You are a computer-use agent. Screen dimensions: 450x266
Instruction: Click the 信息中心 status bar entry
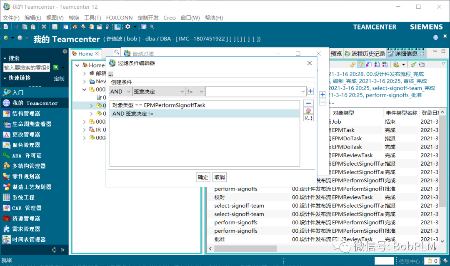pyautogui.click(x=409, y=261)
